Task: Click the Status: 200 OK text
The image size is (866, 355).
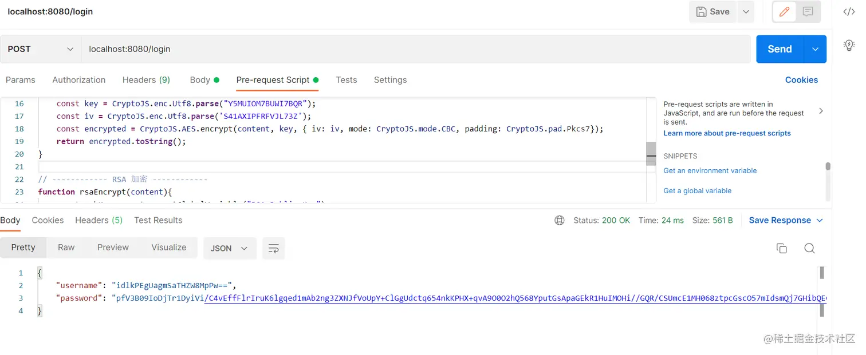Action: point(601,220)
